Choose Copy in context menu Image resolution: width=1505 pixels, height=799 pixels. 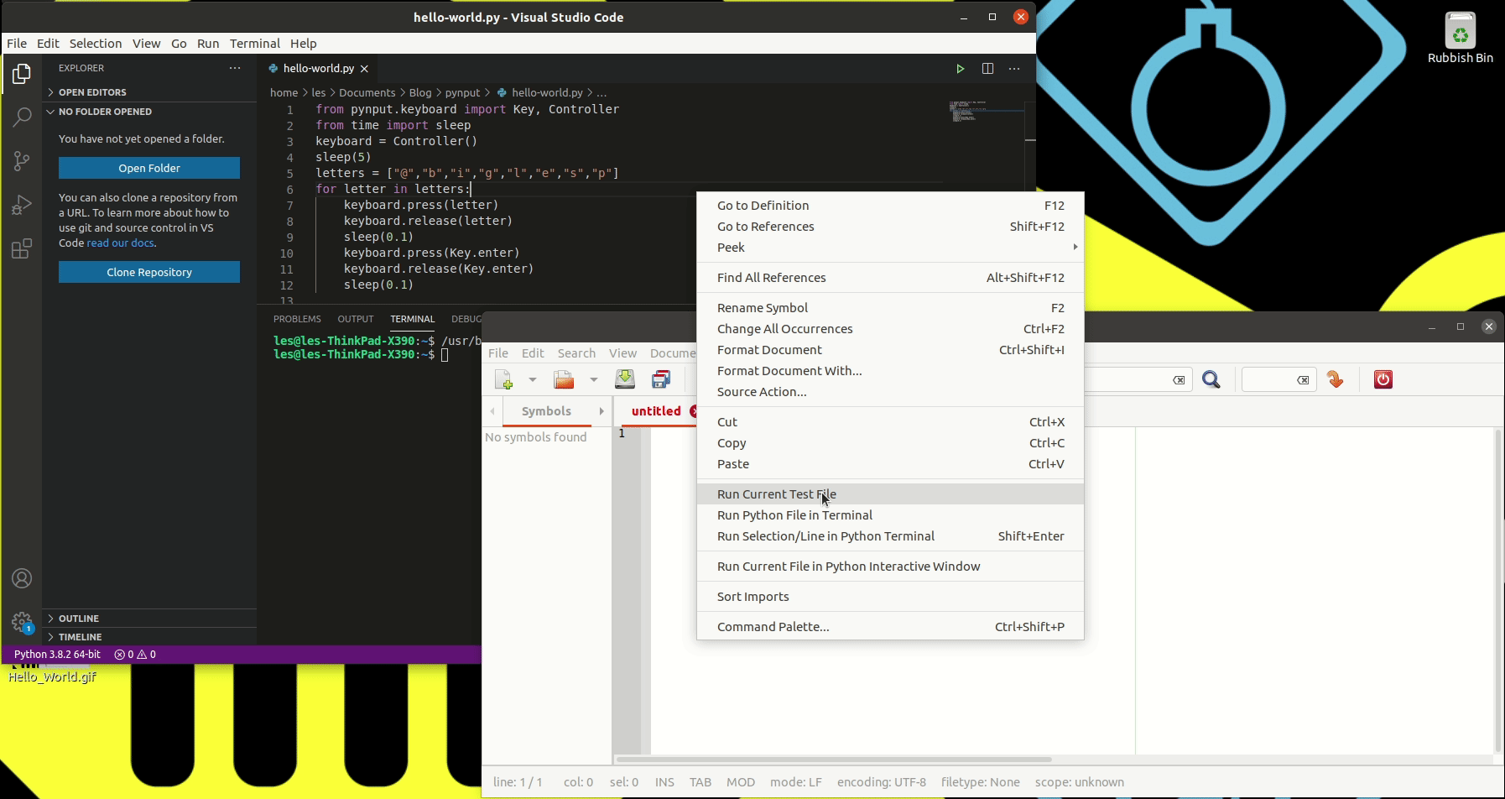point(890,443)
